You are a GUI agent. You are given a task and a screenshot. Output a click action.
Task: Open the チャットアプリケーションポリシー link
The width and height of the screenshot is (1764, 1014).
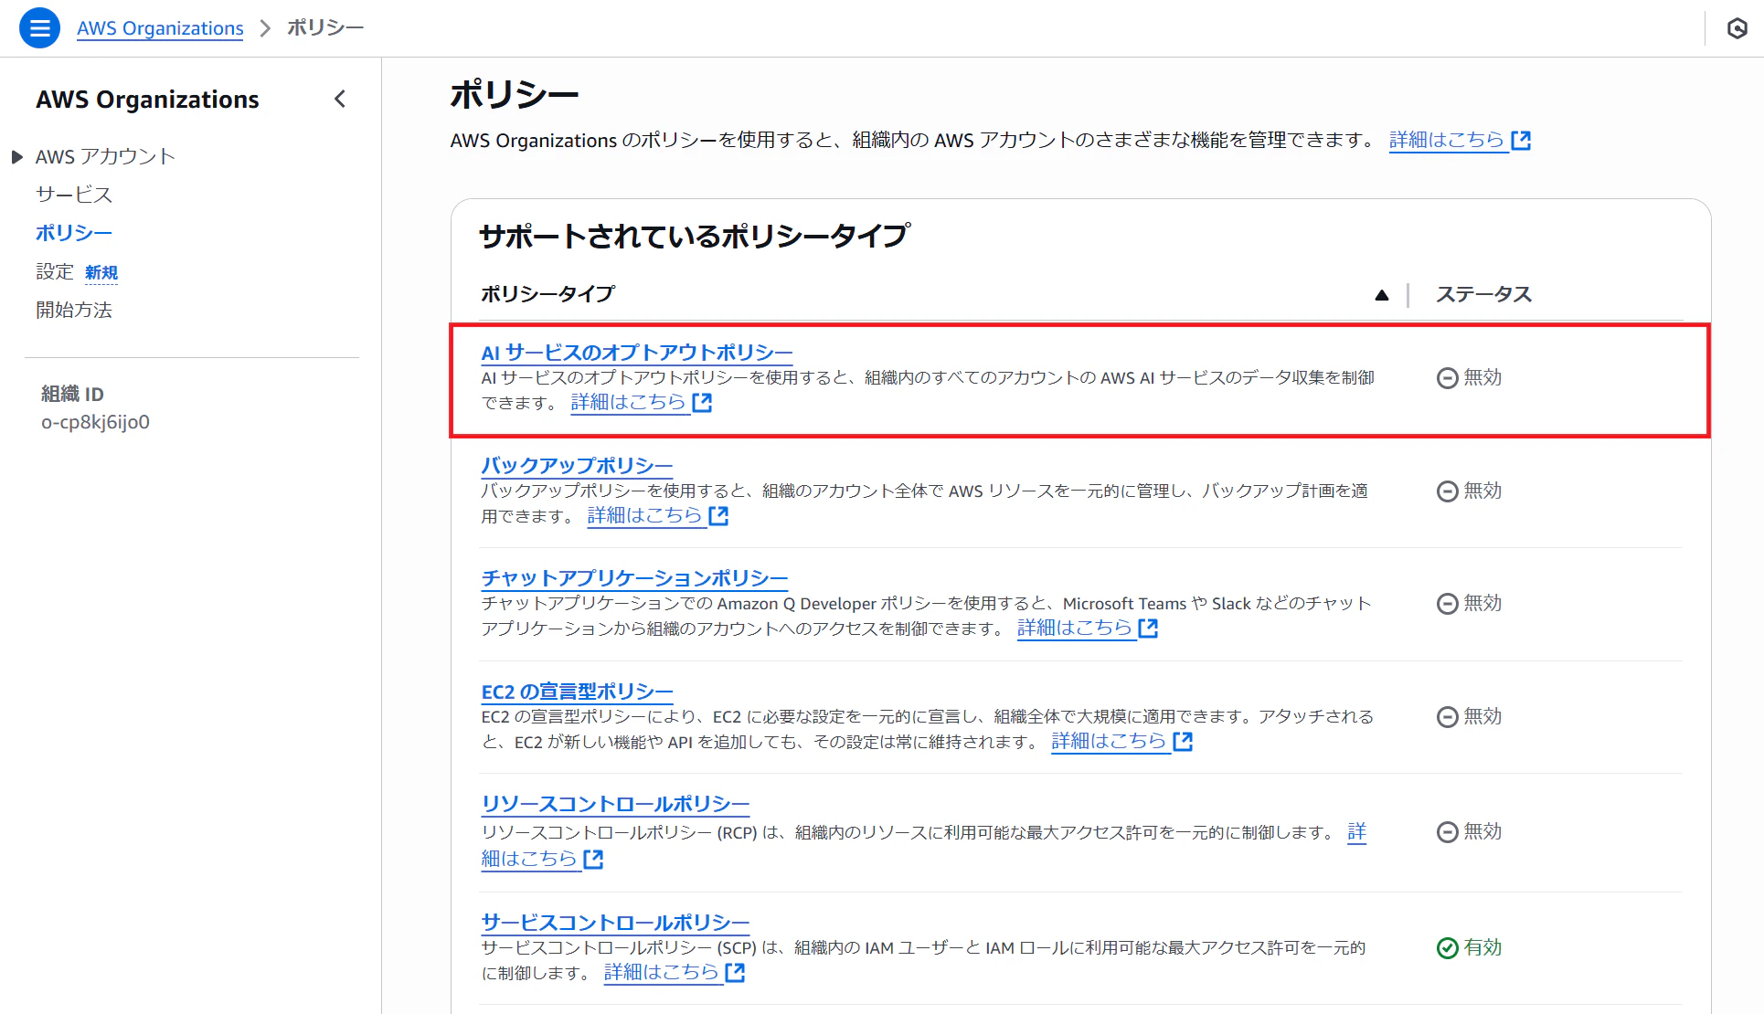tap(634, 578)
